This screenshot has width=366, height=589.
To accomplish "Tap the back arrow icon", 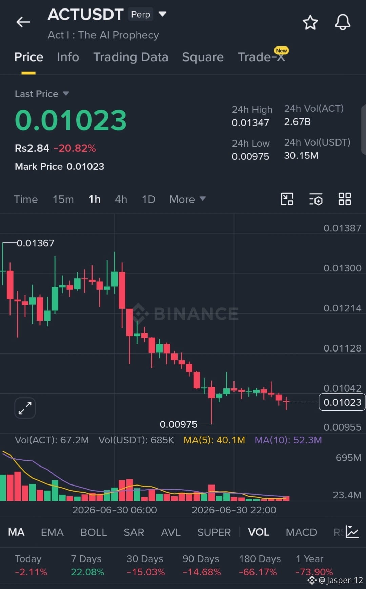I will pyautogui.click(x=23, y=22).
